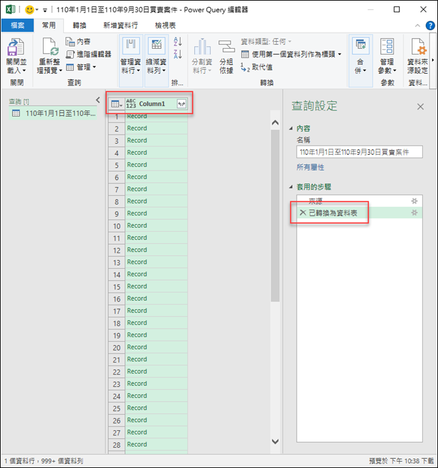Screen dimensions: 438x468
Task: Open the table menu icon in the grid corner
Action: [x=117, y=104]
